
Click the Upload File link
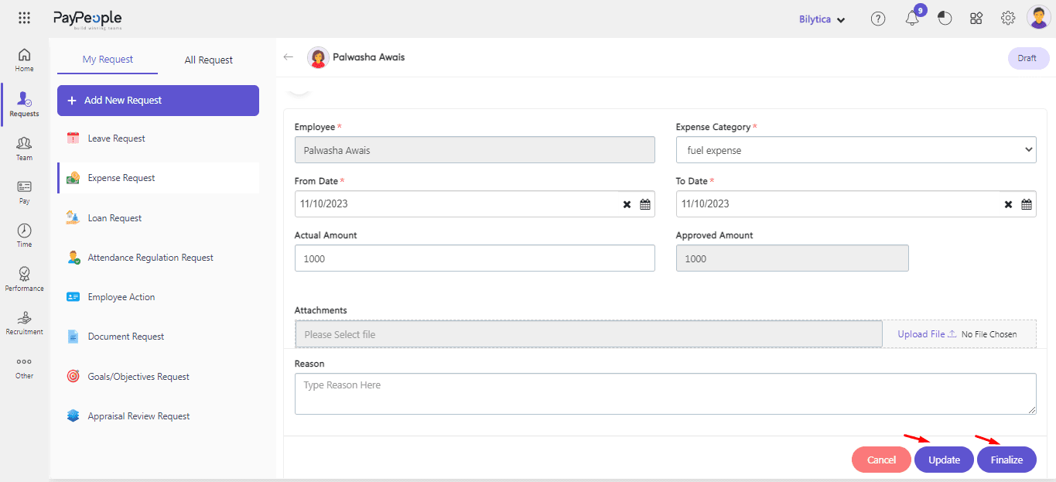coord(926,334)
